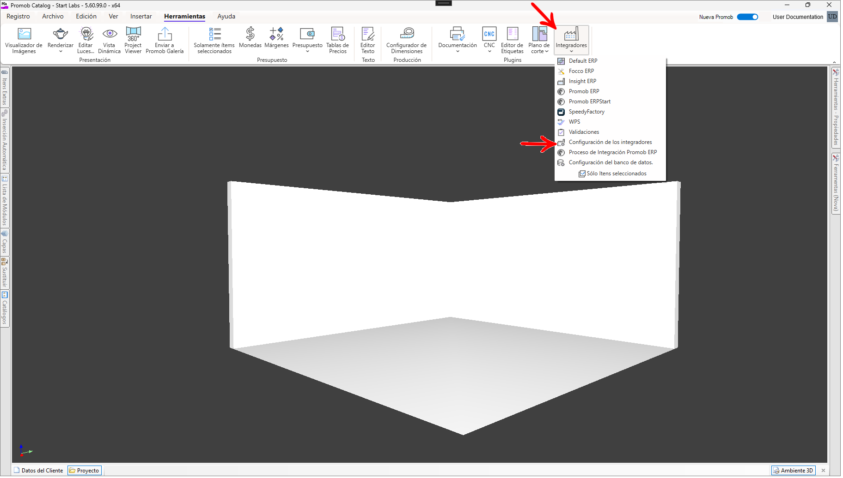Open Configurador de Dimensiones
Screen dimensions: 843x478
pyautogui.click(x=407, y=40)
